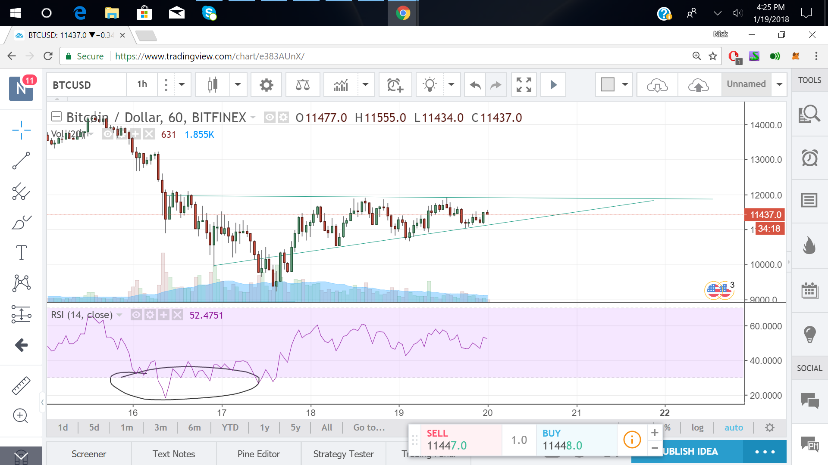Click Go to... date button
Viewport: 828px width, 465px height.
[369, 428]
